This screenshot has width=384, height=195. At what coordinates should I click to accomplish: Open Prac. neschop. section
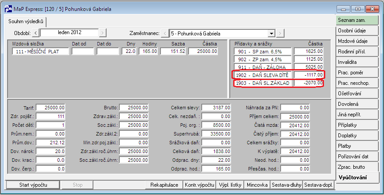tap(357, 84)
